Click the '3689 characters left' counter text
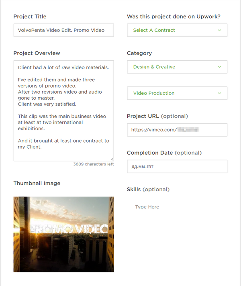Image resolution: width=241 pixels, height=286 pixels. tap(93, 164)
